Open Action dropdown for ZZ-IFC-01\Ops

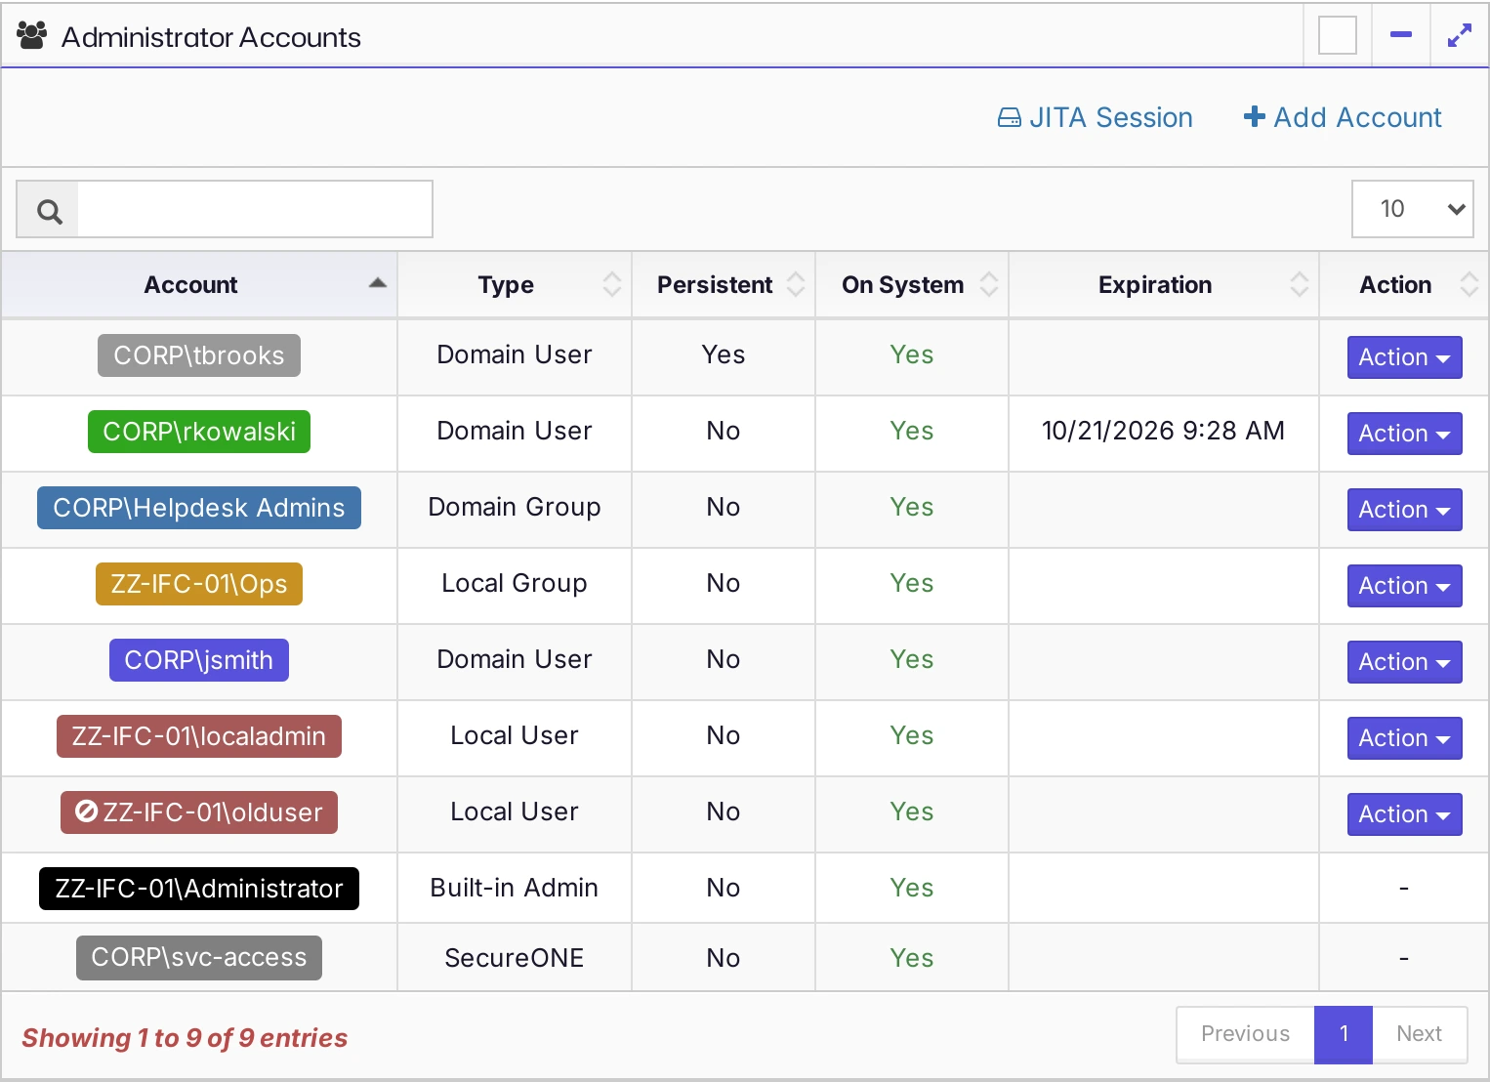coord(1404,586)
